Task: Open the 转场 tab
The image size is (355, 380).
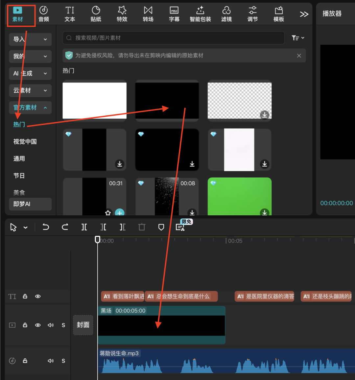Action: click(148, 14)
